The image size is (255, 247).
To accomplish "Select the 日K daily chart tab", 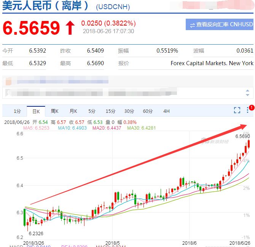I will coord(36,111).
